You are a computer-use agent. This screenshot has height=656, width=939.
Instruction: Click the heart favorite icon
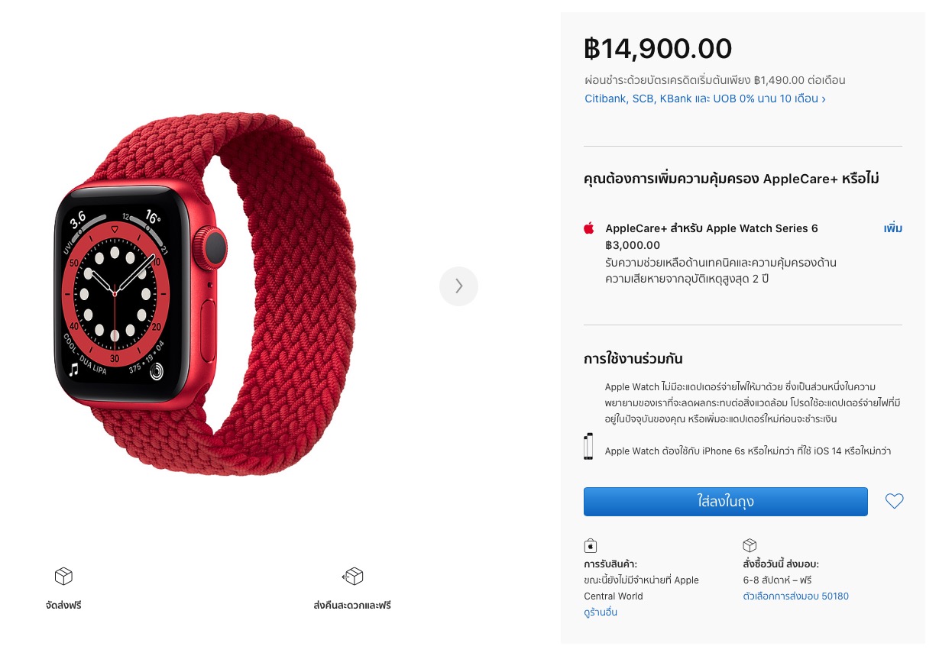point(894,502)
